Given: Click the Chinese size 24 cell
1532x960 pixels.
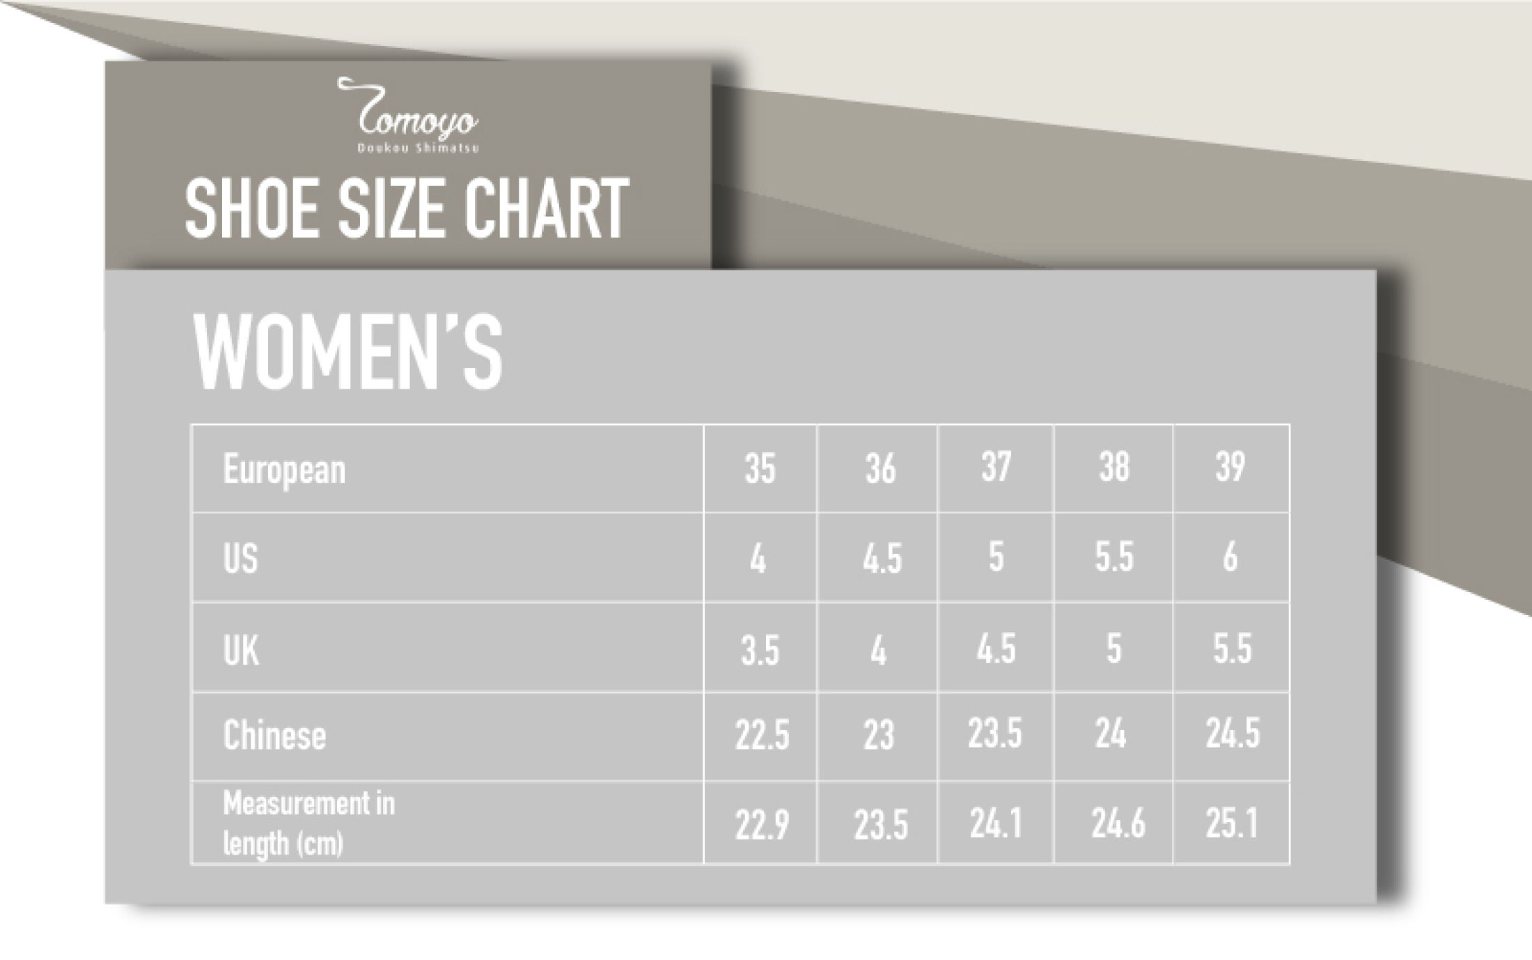Looking at the screenshot, I should [1111, 734].
